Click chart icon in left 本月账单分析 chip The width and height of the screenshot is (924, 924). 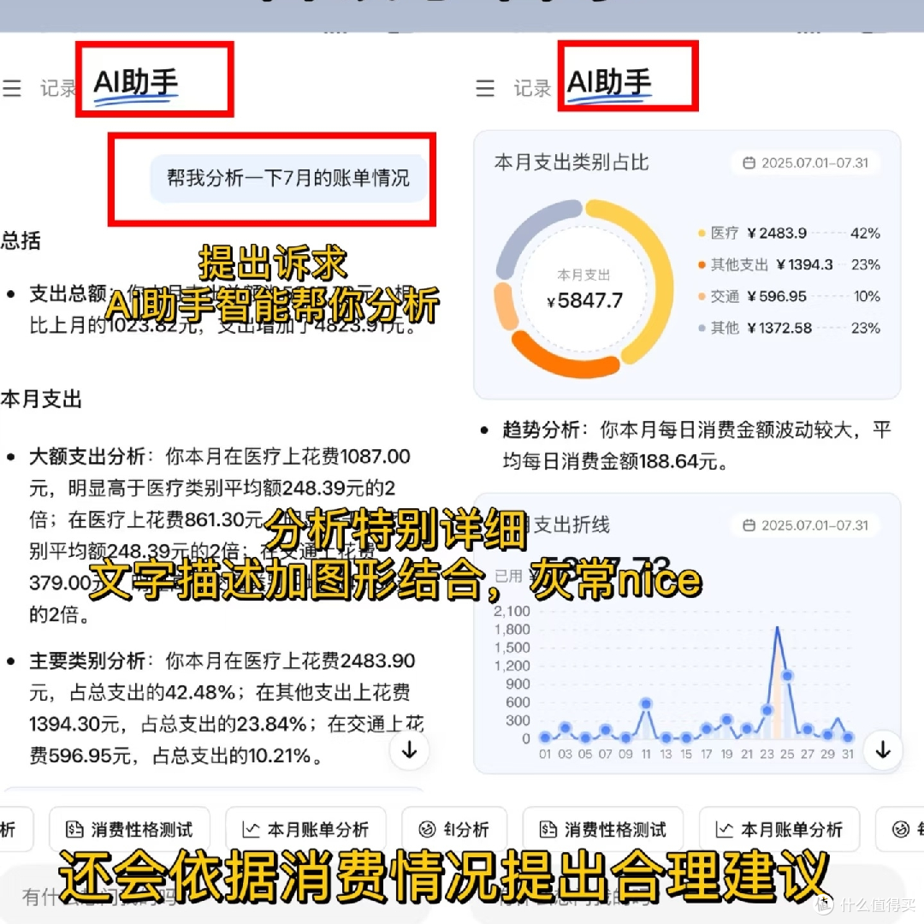pyautogui.click(x=251, y=830)
